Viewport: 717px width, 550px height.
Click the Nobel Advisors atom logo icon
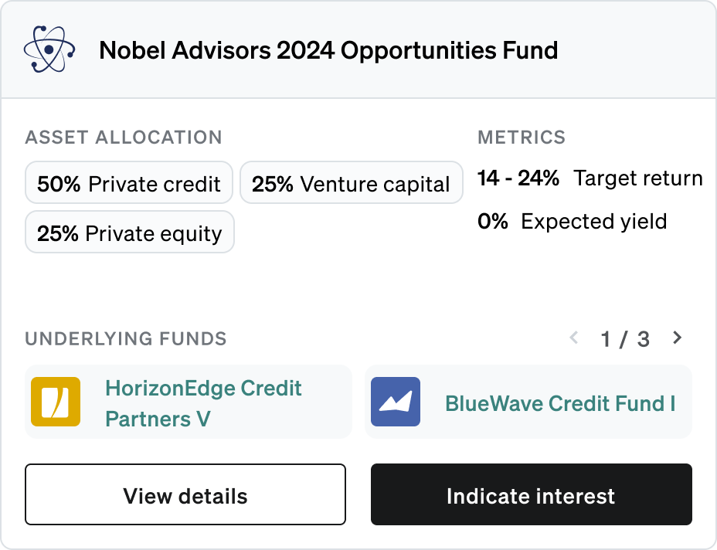49,49
